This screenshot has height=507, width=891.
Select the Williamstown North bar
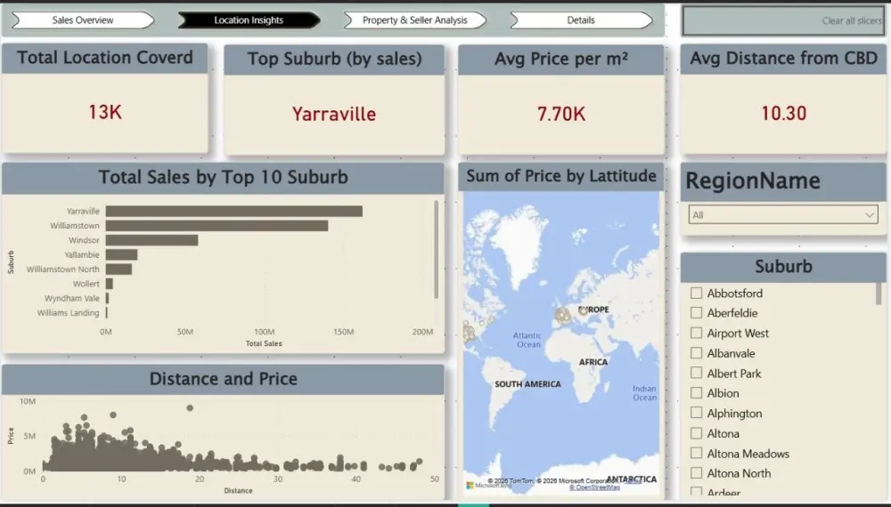tap(119, 270)
